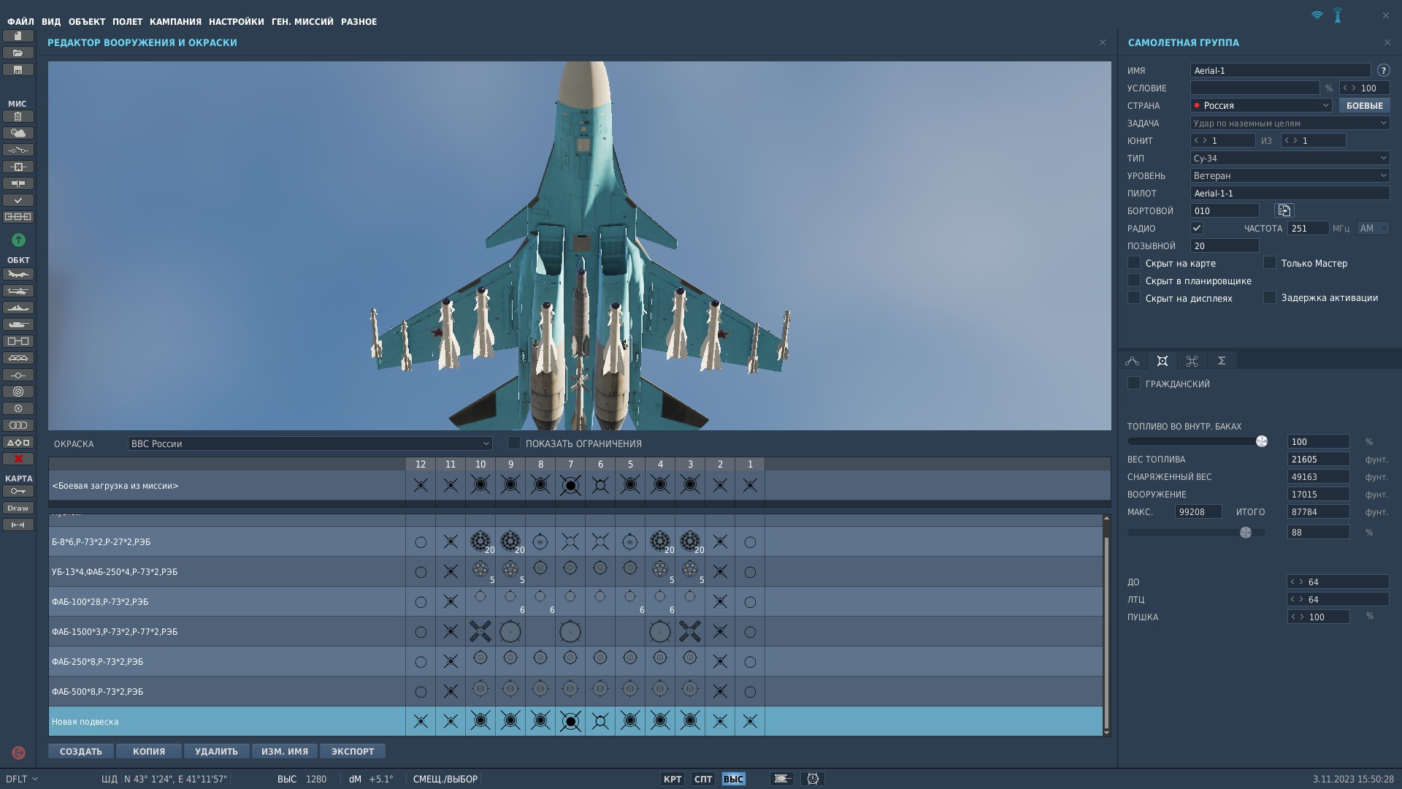Check the ГРАЖДАНСКИЙ checkbox
Image resolution: width=1402 pixels, height=789 pixels.
tap(1134, 384)
